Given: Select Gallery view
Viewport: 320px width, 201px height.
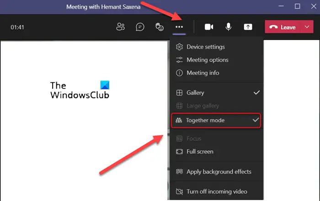Looking at the screenshot, I should pos(217,93).
